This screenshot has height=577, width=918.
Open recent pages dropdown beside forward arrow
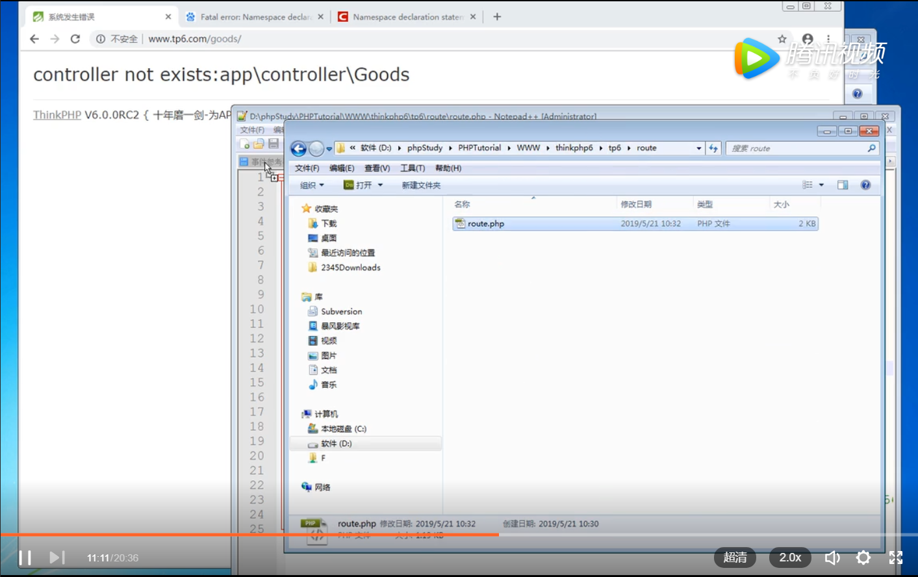pos(329,149)
